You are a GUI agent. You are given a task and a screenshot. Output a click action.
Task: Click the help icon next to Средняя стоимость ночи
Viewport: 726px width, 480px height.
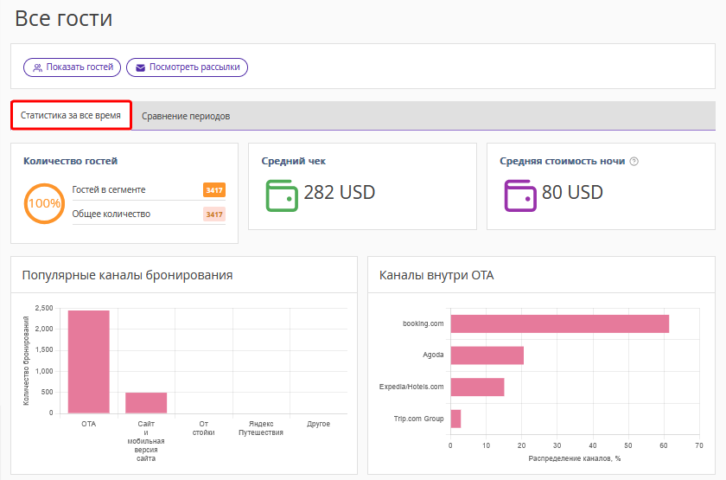click(x=634, y=161)
